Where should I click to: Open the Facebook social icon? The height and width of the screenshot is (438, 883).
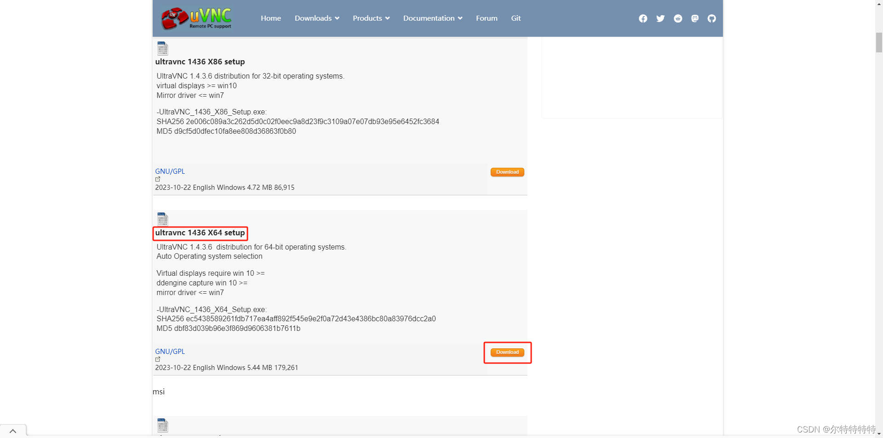point(642,18)
